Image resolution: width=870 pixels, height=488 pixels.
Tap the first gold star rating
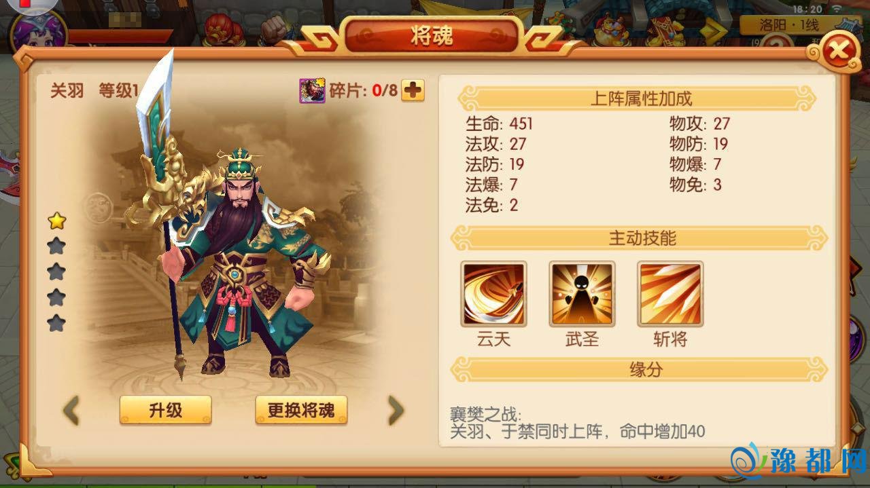tap(56, 221)
